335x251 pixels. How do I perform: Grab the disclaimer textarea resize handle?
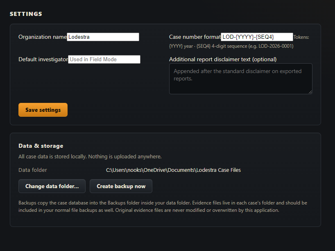click(x=310, y=92)
